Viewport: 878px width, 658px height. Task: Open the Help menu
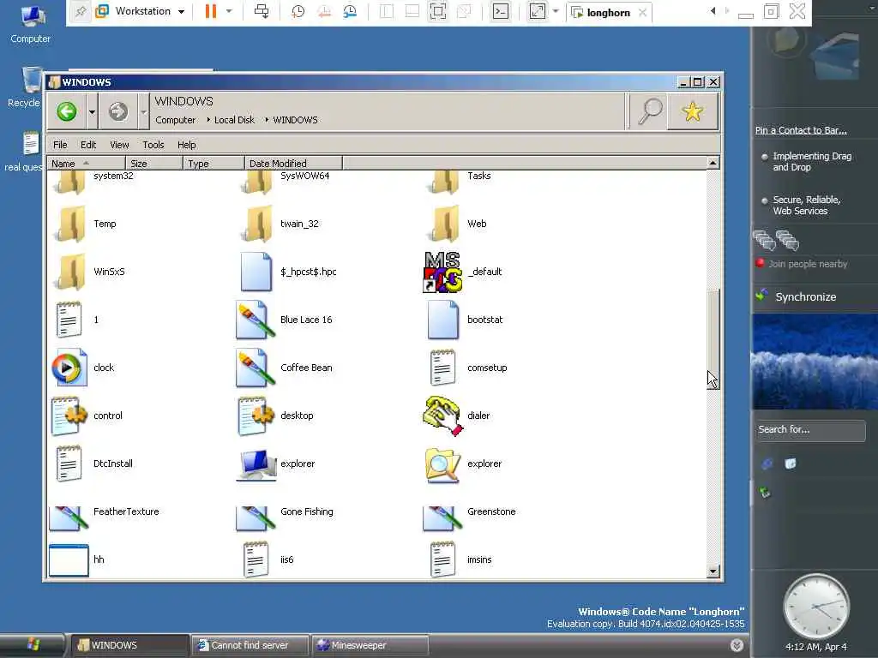pyautogui.click(x=186, y=145)
